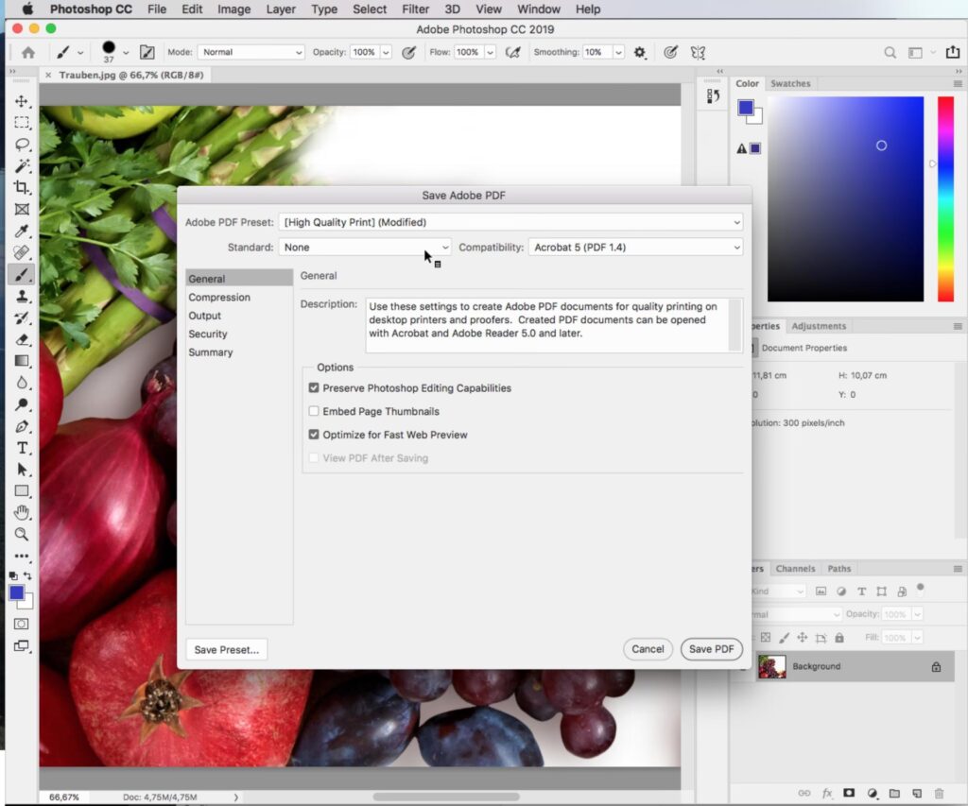
Task: Switch to the Zoom tool
Action: [22, 534]
